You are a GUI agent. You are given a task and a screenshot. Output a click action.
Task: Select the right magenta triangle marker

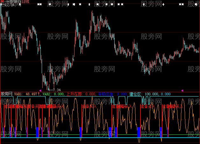pos(182,91)
